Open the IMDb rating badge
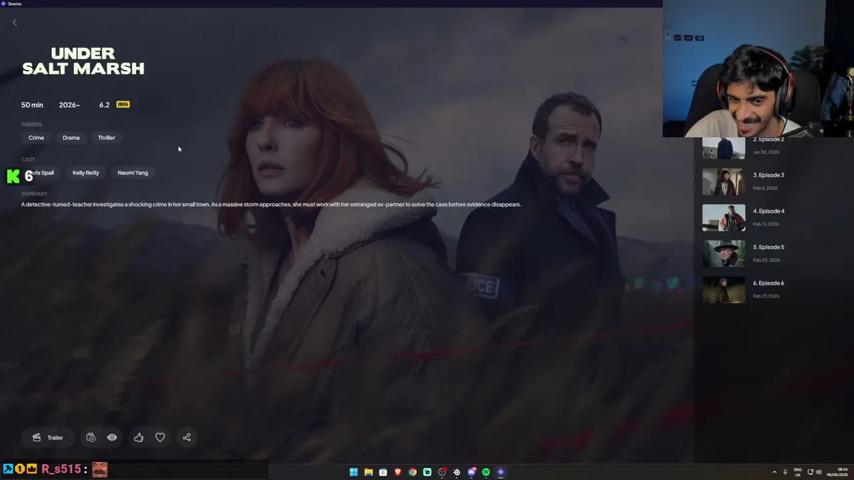Viewport: 854px width, 480px height. pos(123,105)
